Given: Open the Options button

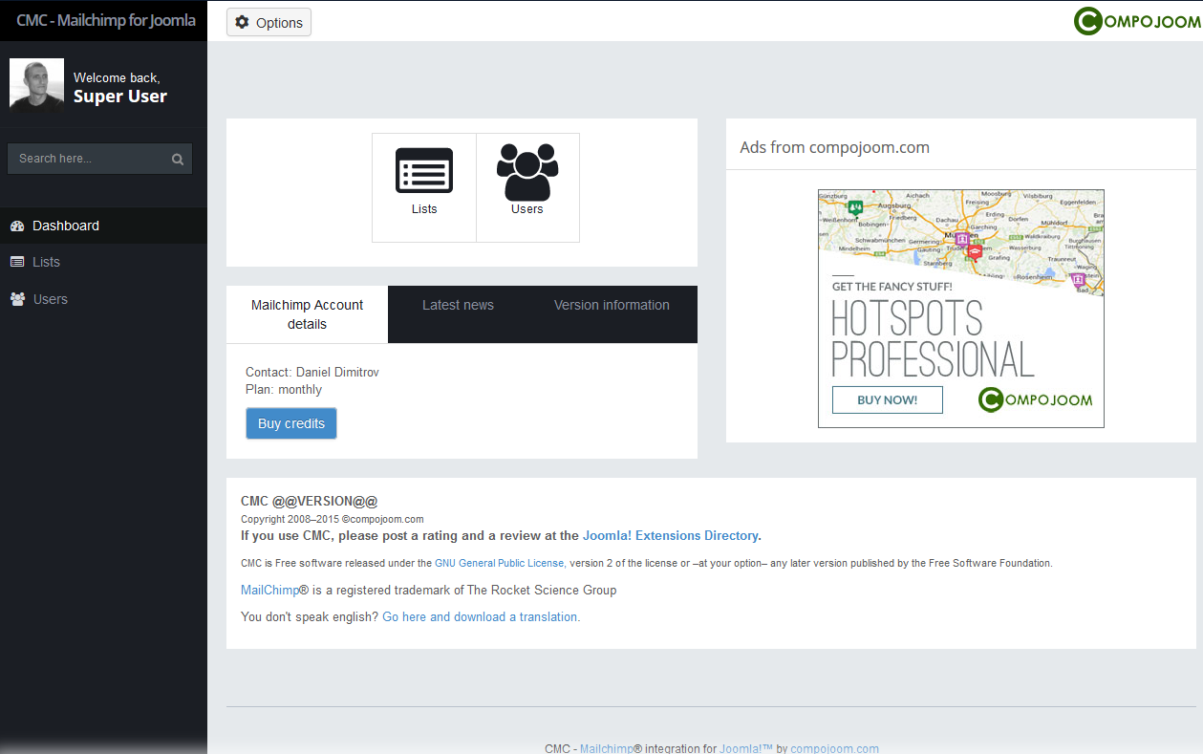Looking at the screenshot, I should (269, 22).
